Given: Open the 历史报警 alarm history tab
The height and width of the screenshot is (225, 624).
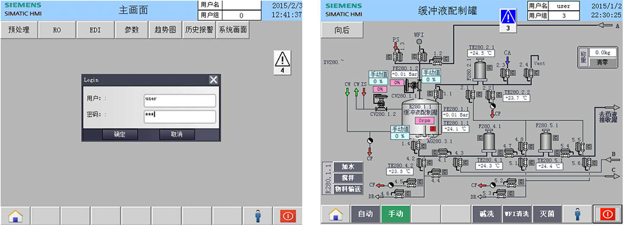Looking at the screenshot, I should [199, 30].
